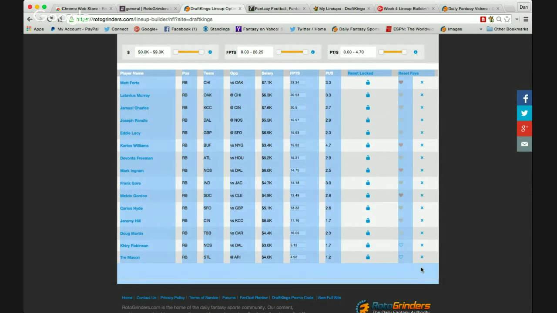Sort table by Salary column header
The width and height of the screenshot is (557, 313).
coord(268,73)
